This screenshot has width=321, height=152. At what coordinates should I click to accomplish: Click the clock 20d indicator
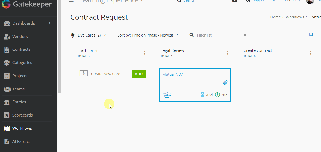point(221,95)
